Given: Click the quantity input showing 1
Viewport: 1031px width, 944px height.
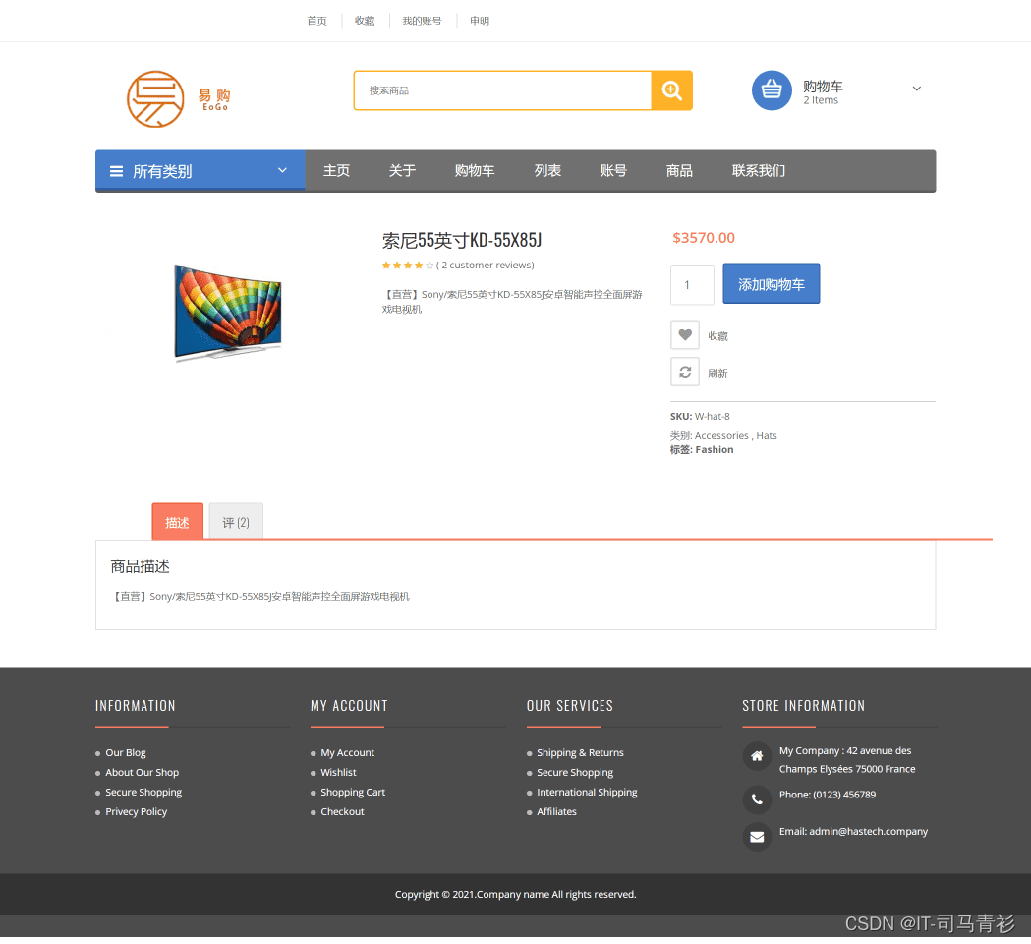Looking at the screenshot, I should pos(692,285).
